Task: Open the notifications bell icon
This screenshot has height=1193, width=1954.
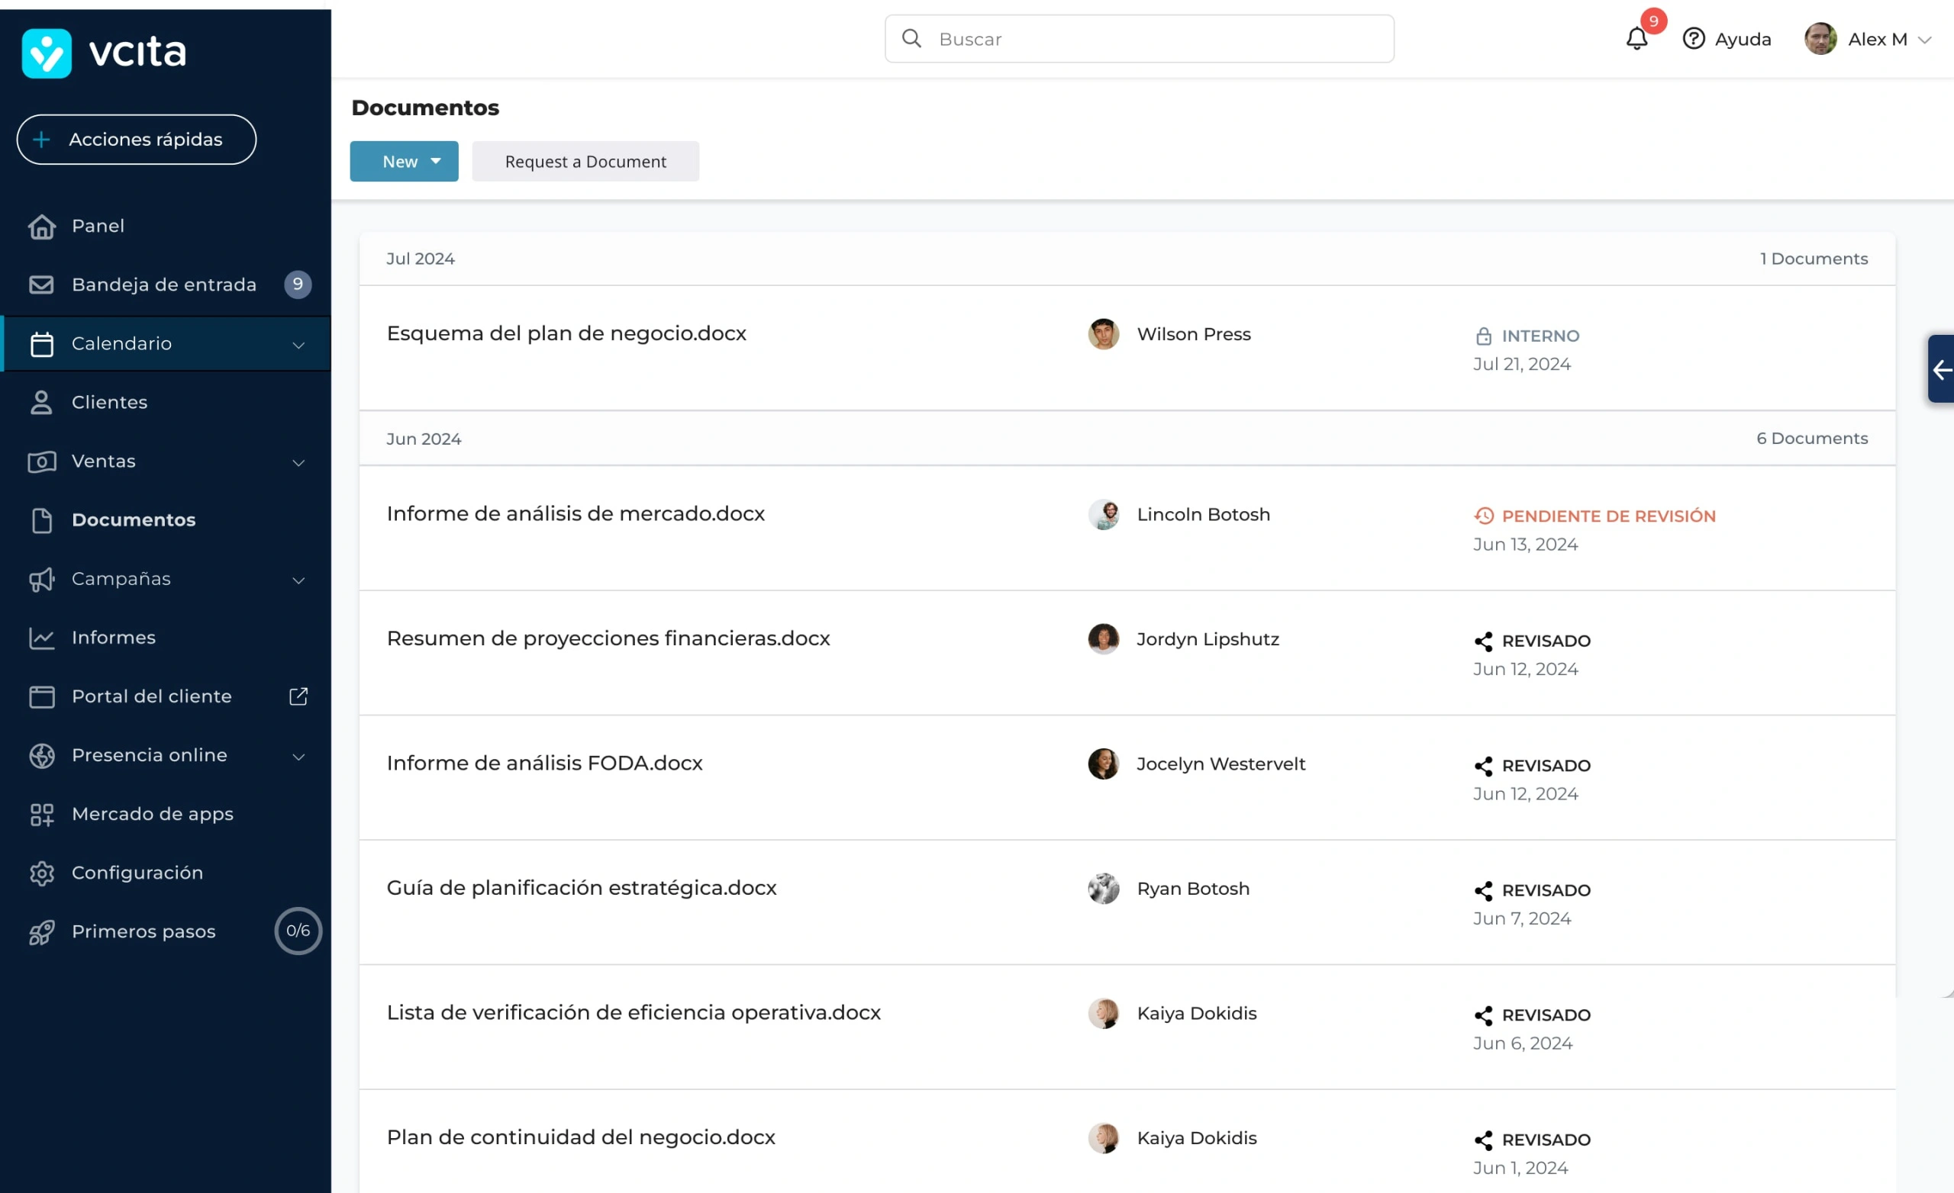Action: click(1636, 38)
